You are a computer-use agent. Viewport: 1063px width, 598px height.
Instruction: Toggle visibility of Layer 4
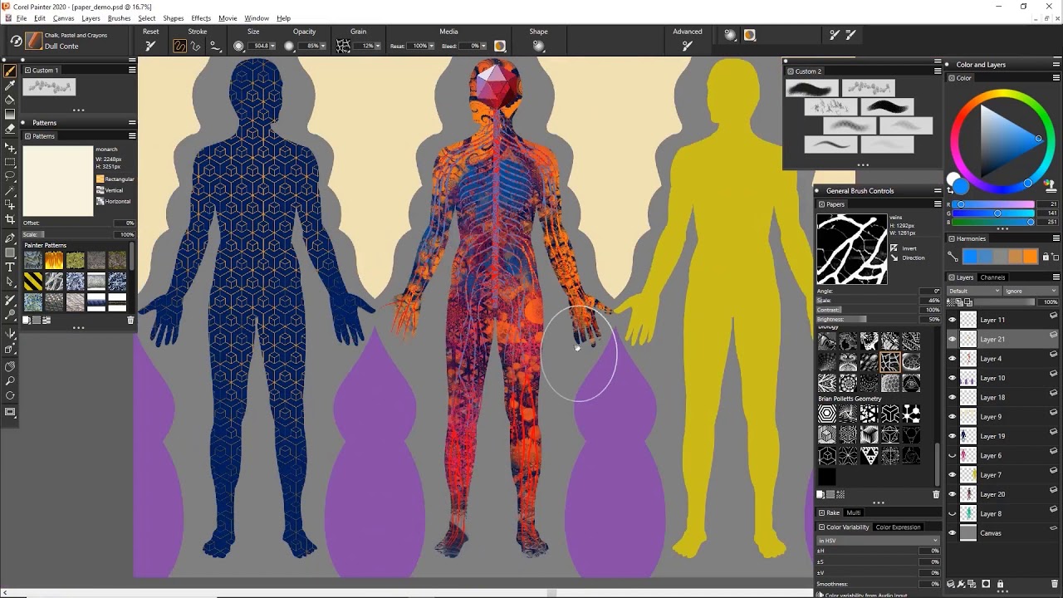point(953,359)
